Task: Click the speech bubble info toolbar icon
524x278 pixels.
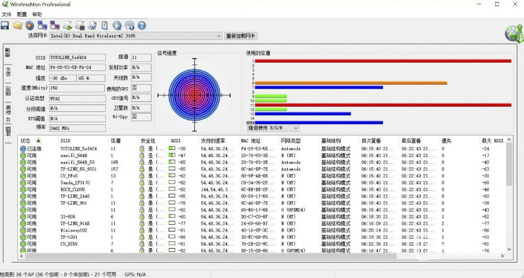Action: (x=129, y=25)
